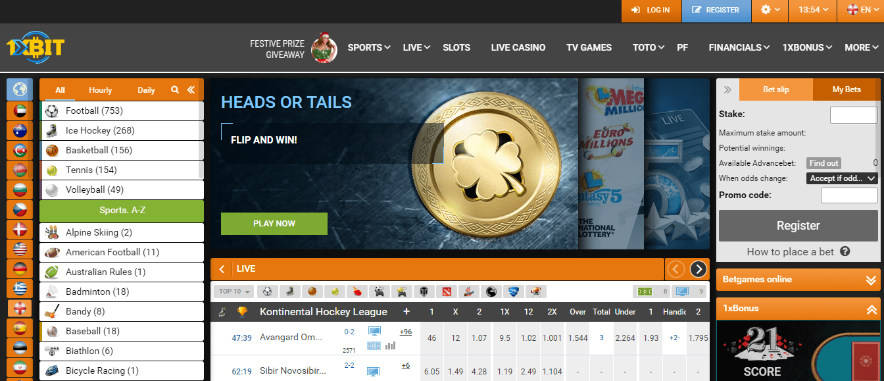Image resolution: width=884 pixels, height=381 pixels.
Task: Click the Stake input field
Action: 854,115
